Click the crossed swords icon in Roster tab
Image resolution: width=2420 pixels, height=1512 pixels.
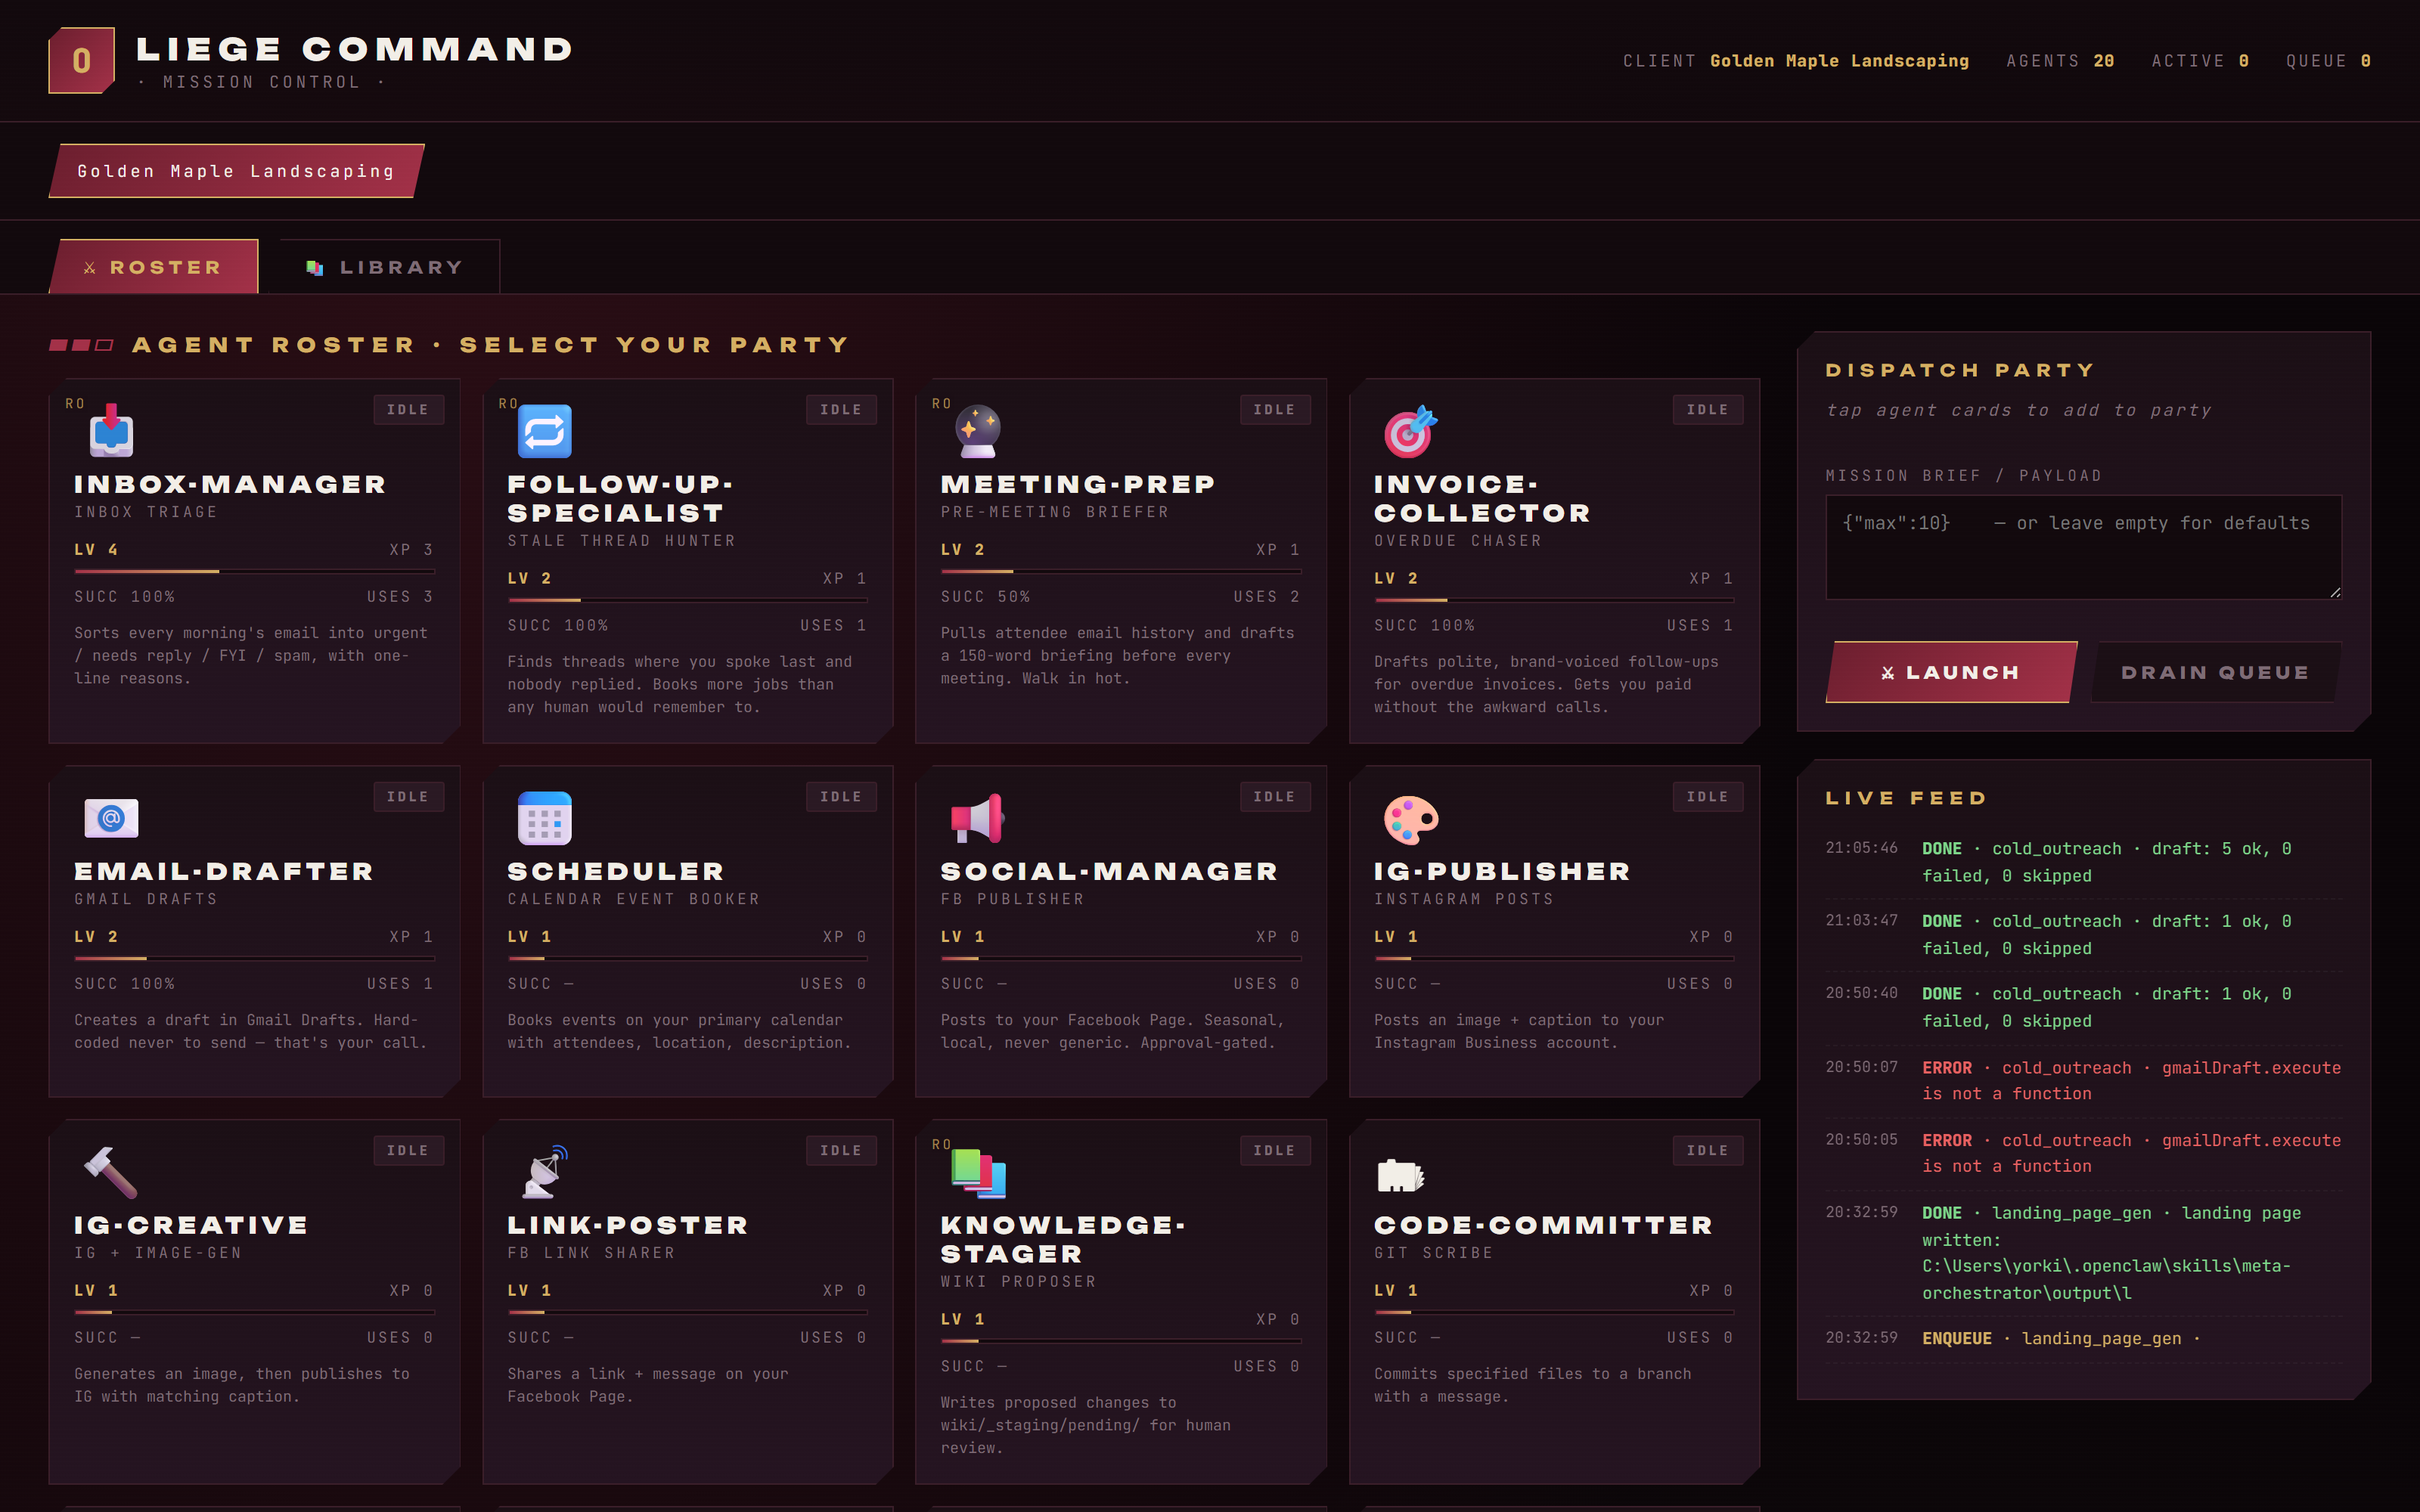[x=90, y=268]
